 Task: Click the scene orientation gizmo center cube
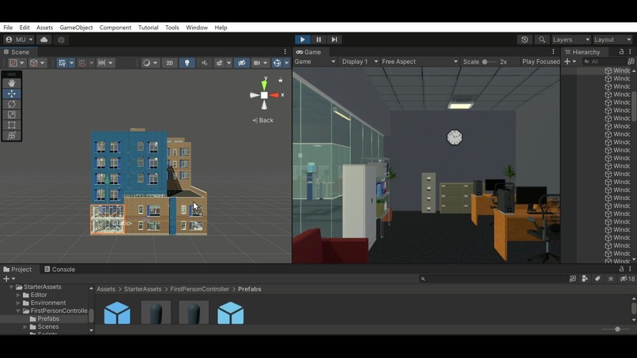264,95
